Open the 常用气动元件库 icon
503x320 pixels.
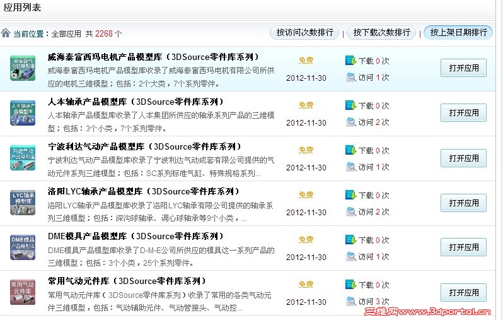[23, 292]
